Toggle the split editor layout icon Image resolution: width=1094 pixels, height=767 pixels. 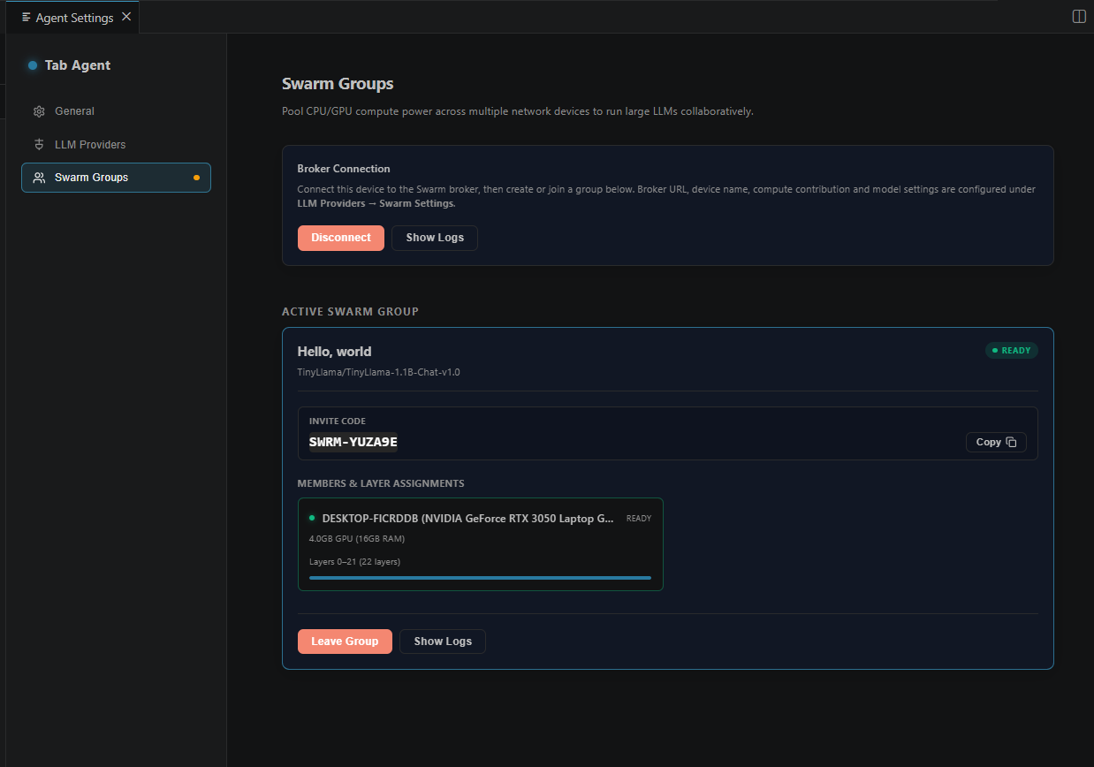[x=1079, y=17]
